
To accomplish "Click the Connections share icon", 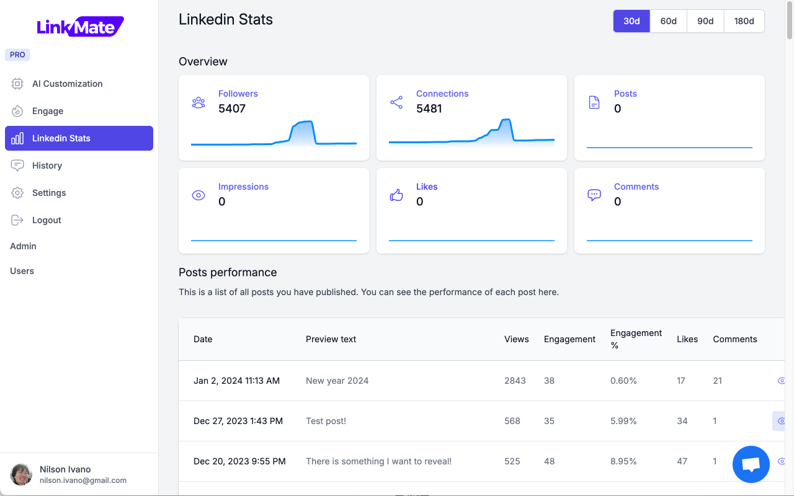I will coord(396,102).
